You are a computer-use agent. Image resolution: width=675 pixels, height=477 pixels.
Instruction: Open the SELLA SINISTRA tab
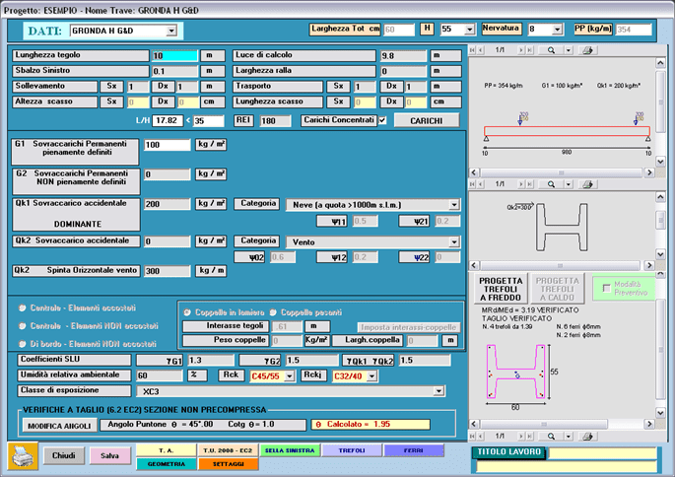pyautogui.click(x=290, y=450)
